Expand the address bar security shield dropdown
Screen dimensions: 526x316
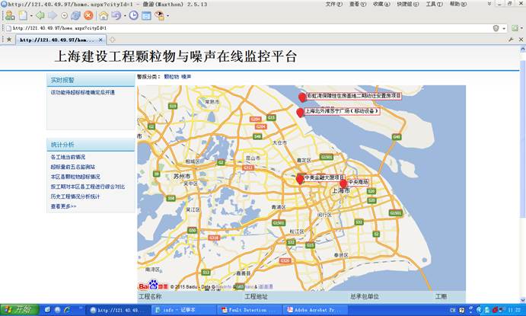coord(505,28)
